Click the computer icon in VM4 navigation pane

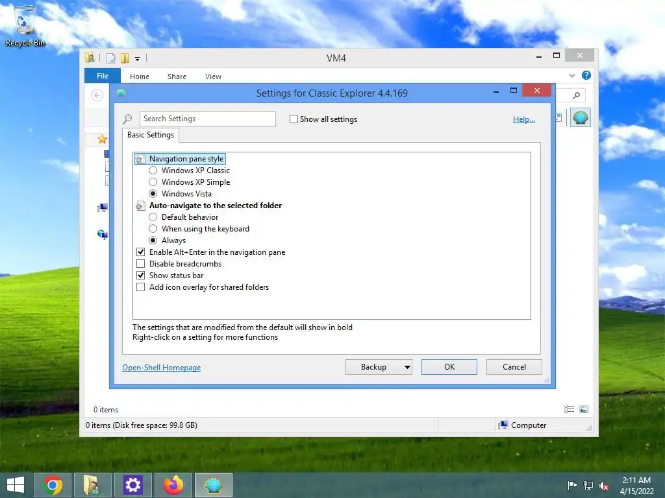[103, 208]
